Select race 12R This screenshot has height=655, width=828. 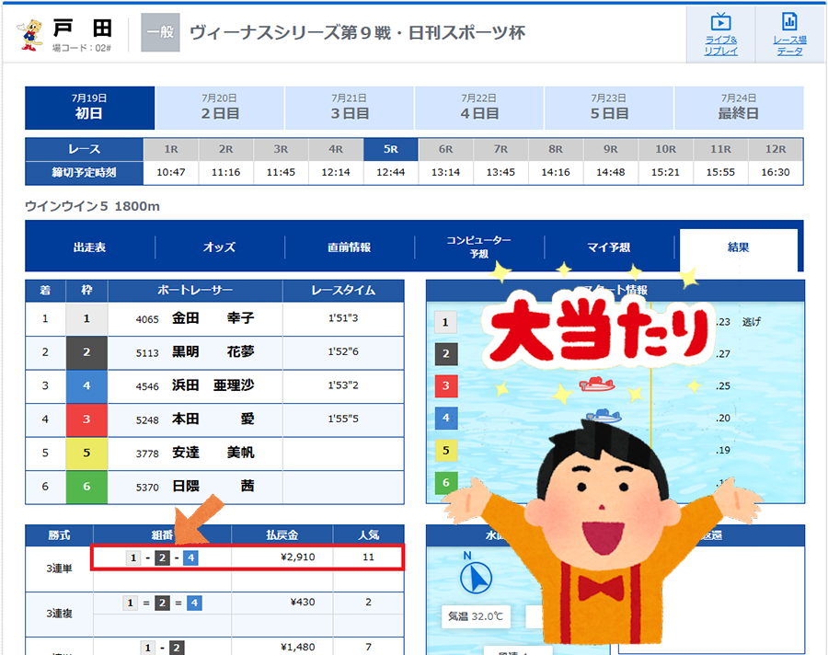(776, 149)
